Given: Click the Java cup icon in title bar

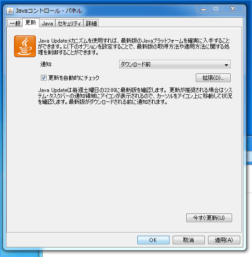Looking at the screenshot, I should point(10,11).
